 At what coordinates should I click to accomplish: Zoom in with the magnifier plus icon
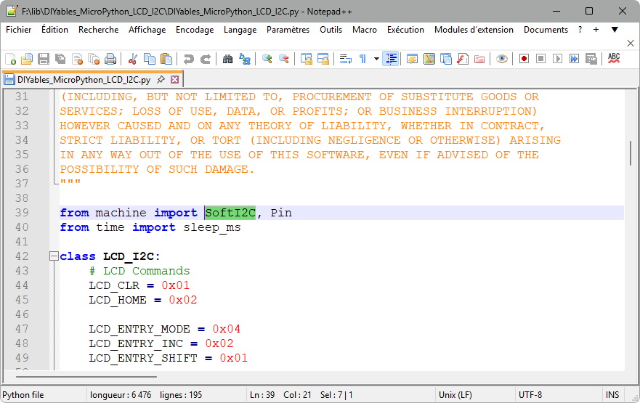click(x=267, y=59)
